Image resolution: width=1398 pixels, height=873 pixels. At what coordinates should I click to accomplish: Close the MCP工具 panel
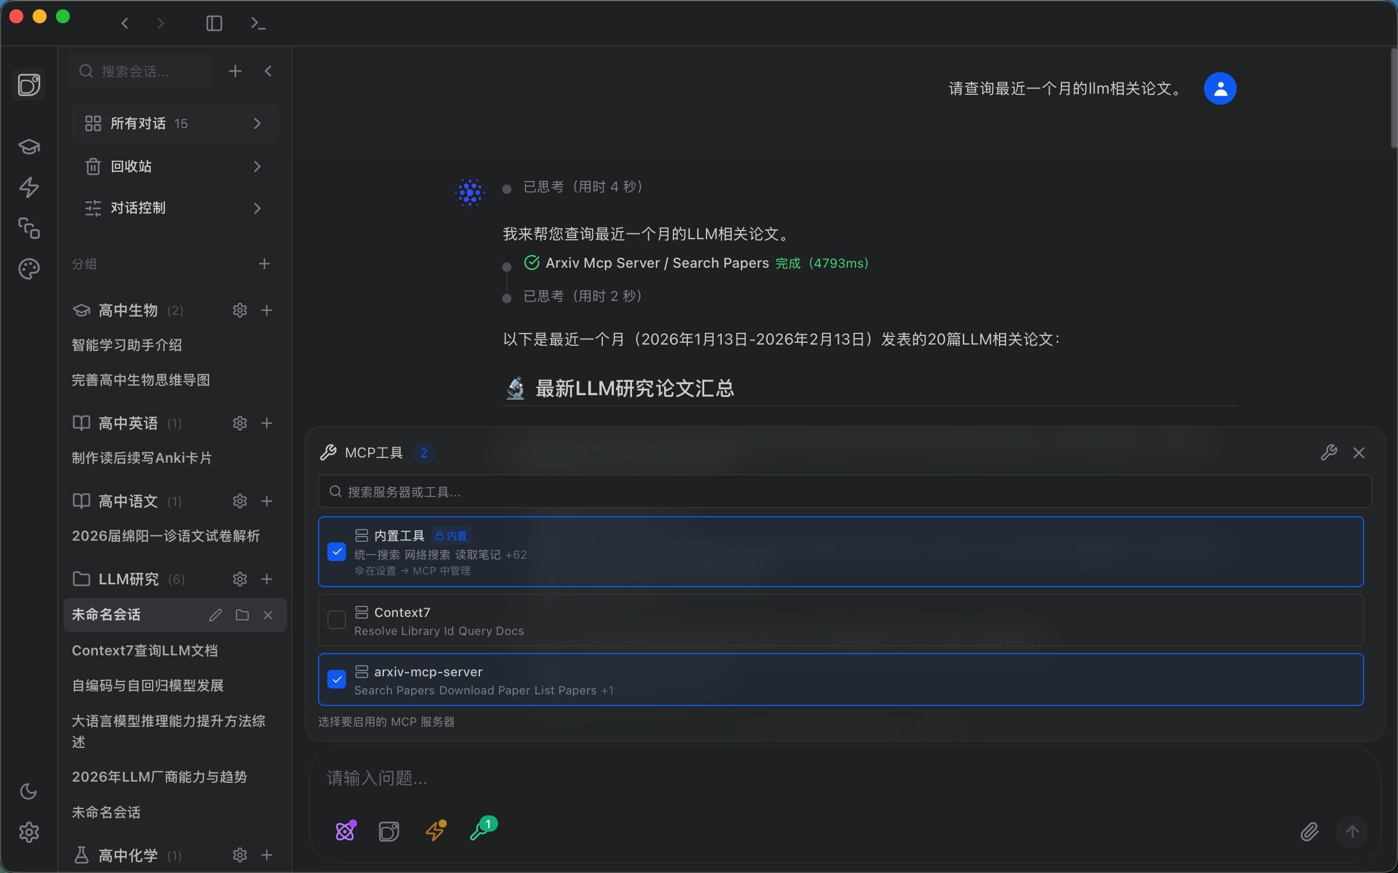1359,453
